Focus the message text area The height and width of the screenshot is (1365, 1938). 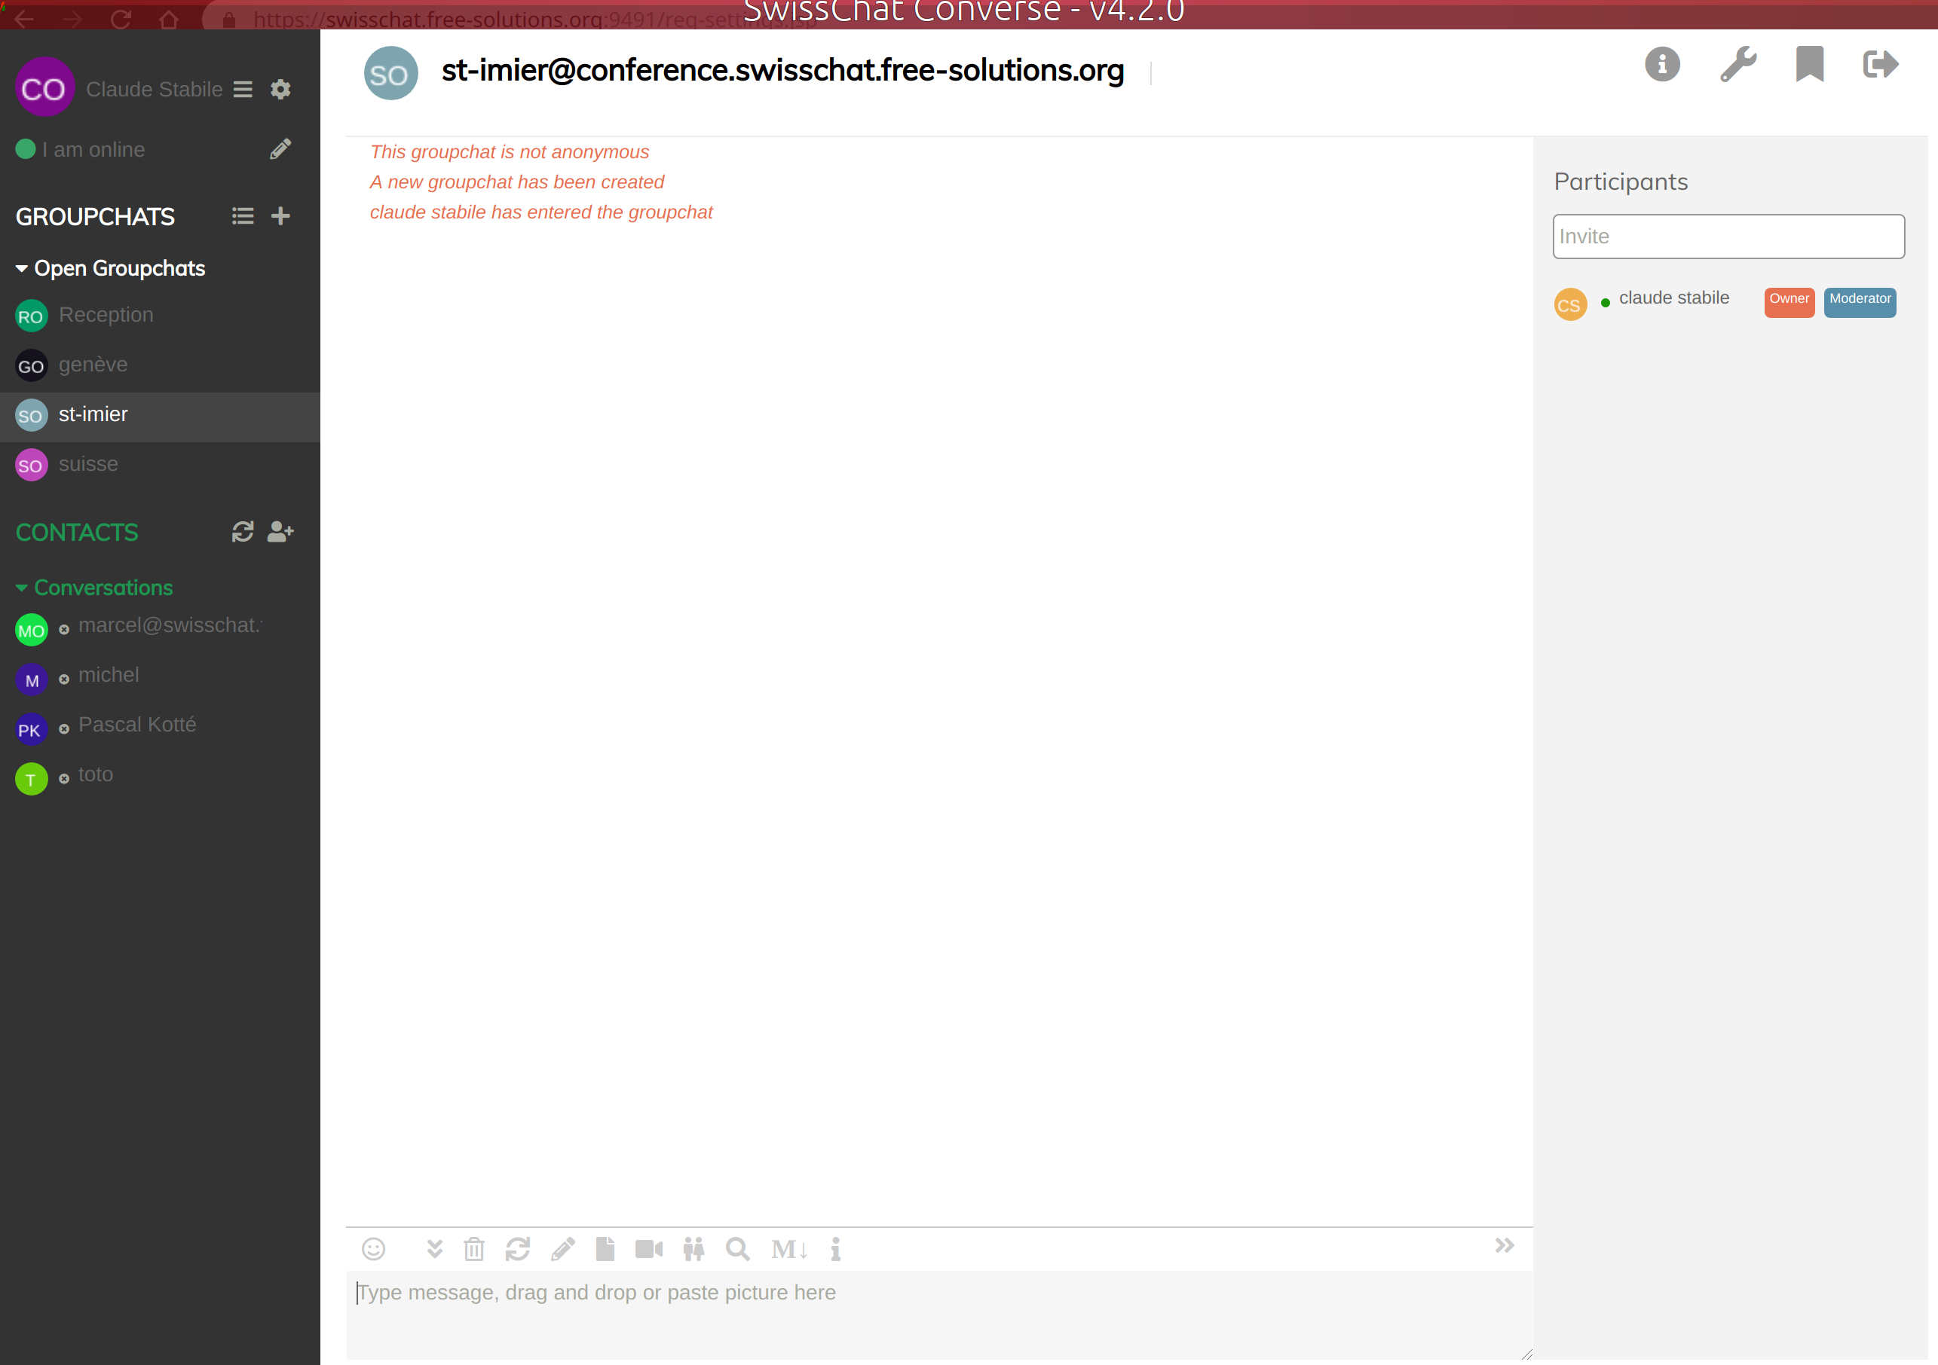938,1315
